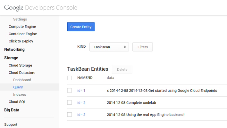
Task: Click Support in the sidebar
Action: [11, 124]
